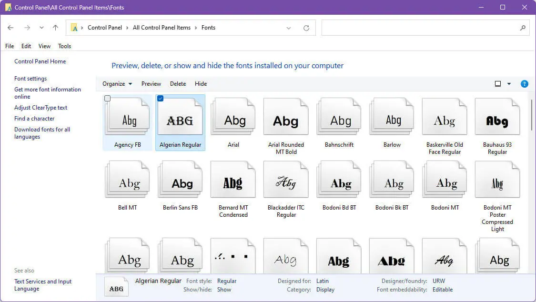Select the Bodoni Bd BT font

339,180
